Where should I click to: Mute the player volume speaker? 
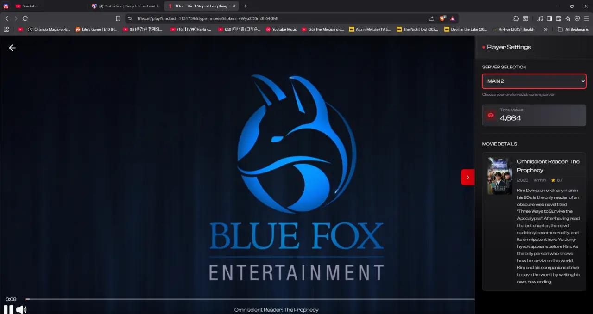[21, 309]
